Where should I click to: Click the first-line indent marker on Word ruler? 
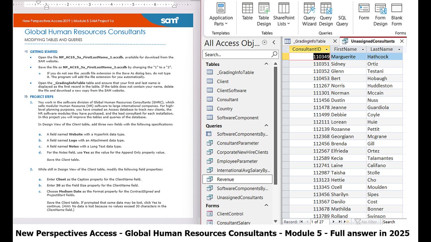point(38,2)
